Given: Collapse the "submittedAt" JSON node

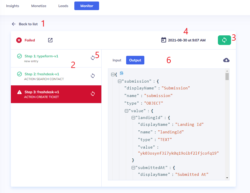Looking at the screenshot, I should pos(133,167).
